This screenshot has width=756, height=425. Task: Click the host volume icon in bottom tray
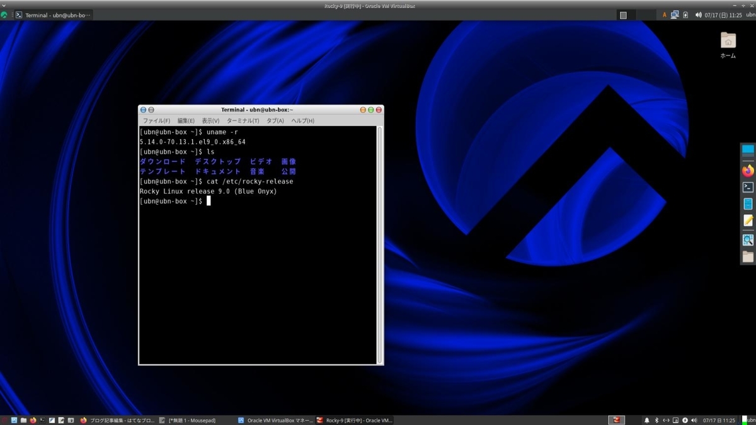click(x=694, y=420)
